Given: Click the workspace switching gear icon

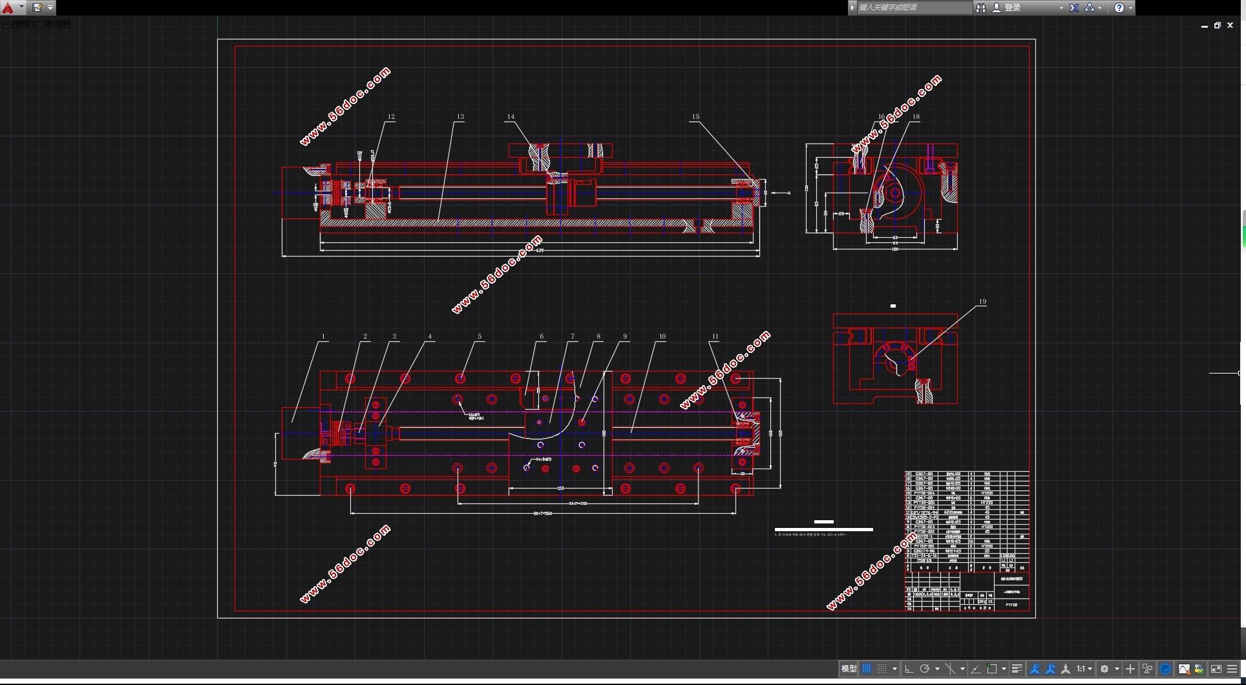Looking at the screenshot, I should tap(1104, 669).
